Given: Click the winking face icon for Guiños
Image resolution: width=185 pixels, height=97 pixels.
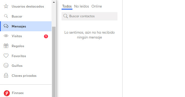Looking at the screenshot, I should point(6,65).
